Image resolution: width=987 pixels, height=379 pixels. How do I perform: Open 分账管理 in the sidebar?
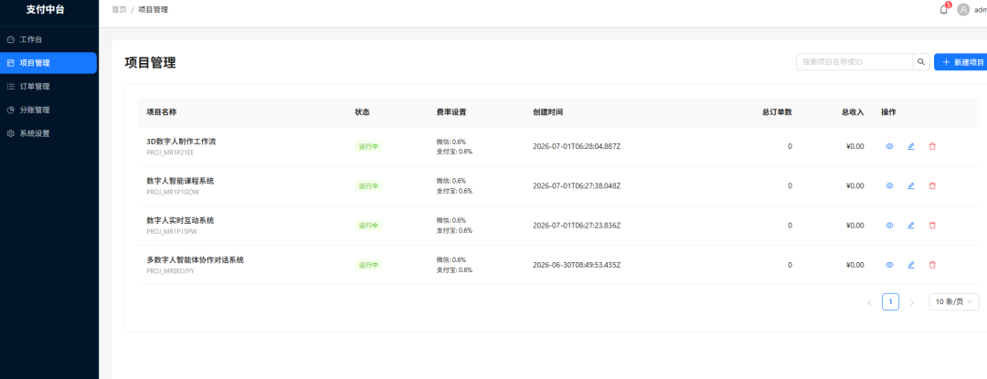point(48,110)
